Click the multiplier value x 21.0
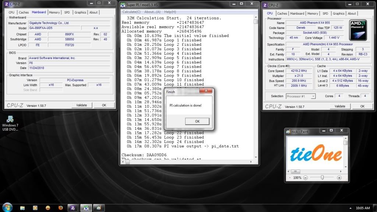This screenshot has width=377, height=212. coord(299,76)
